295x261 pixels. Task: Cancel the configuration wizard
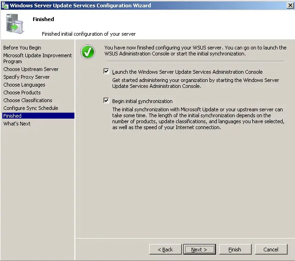(271, 250)
